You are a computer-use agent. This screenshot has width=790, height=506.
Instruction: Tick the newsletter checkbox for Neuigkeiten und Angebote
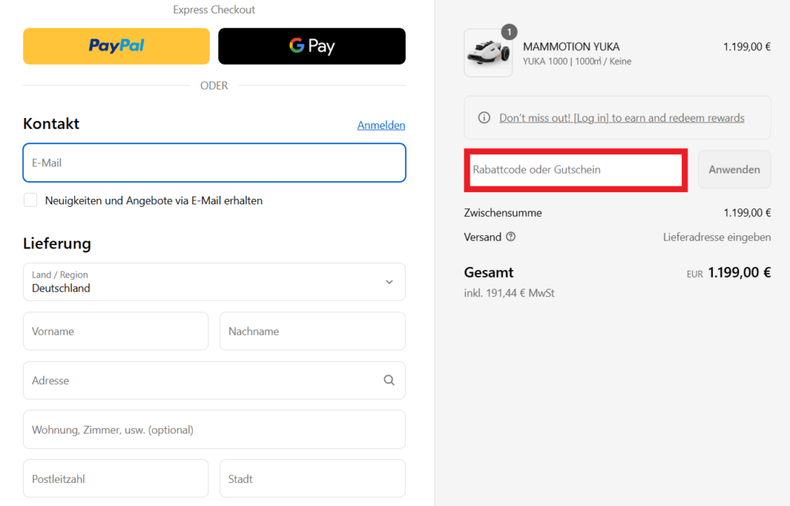[x=30, y=200]
